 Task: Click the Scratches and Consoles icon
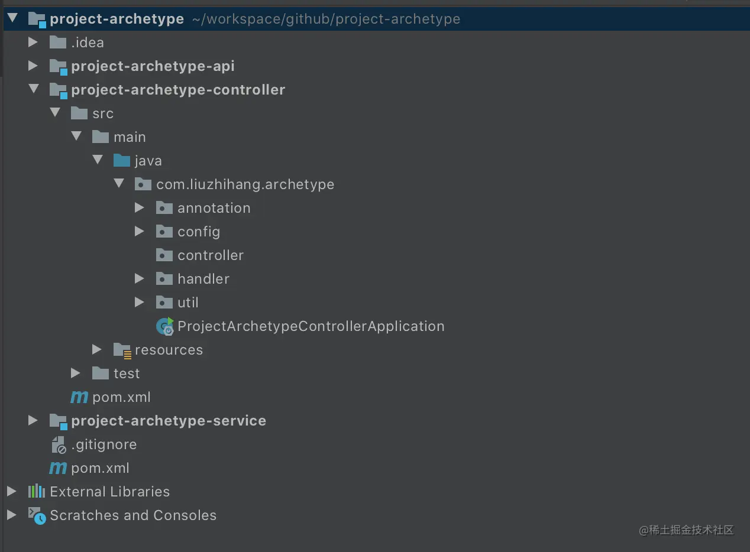point(37,515)
